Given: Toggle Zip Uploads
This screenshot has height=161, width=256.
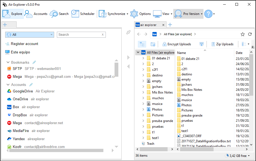Looking at the screenshot, I should 222,44.
